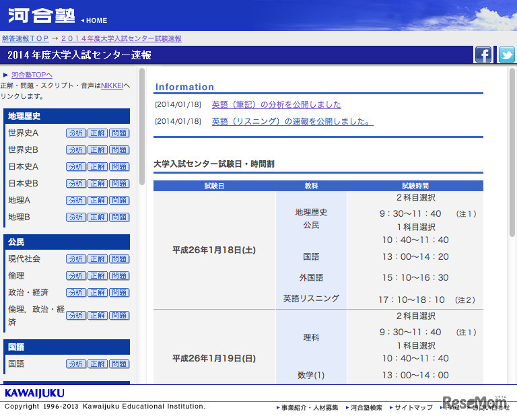The image size is (517, 418).
Task: Open 英語(リスニング)の速報を公開しました link
Action: pos(292,122)
